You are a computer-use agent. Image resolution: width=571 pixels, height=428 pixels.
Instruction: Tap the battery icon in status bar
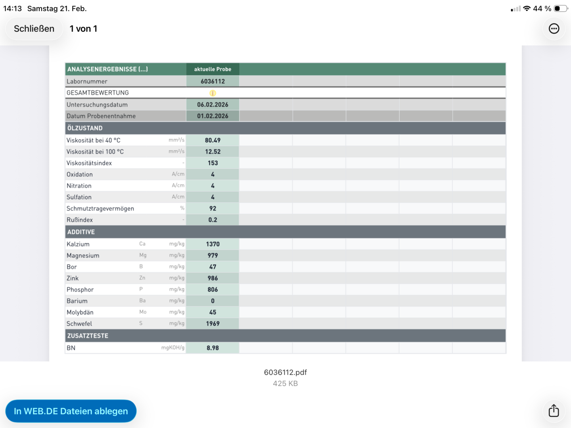pos(560,8)
